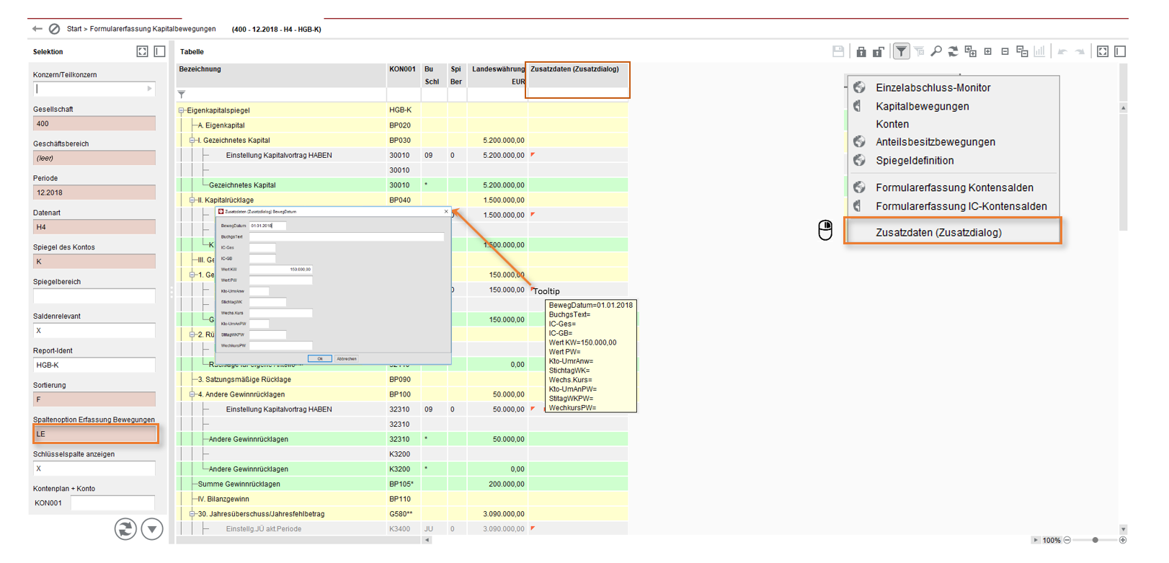Choose Zusatzdaten (Zusatzdialog) menu entry
Screen dimensions: 1169x563
[x=952, y=232]
